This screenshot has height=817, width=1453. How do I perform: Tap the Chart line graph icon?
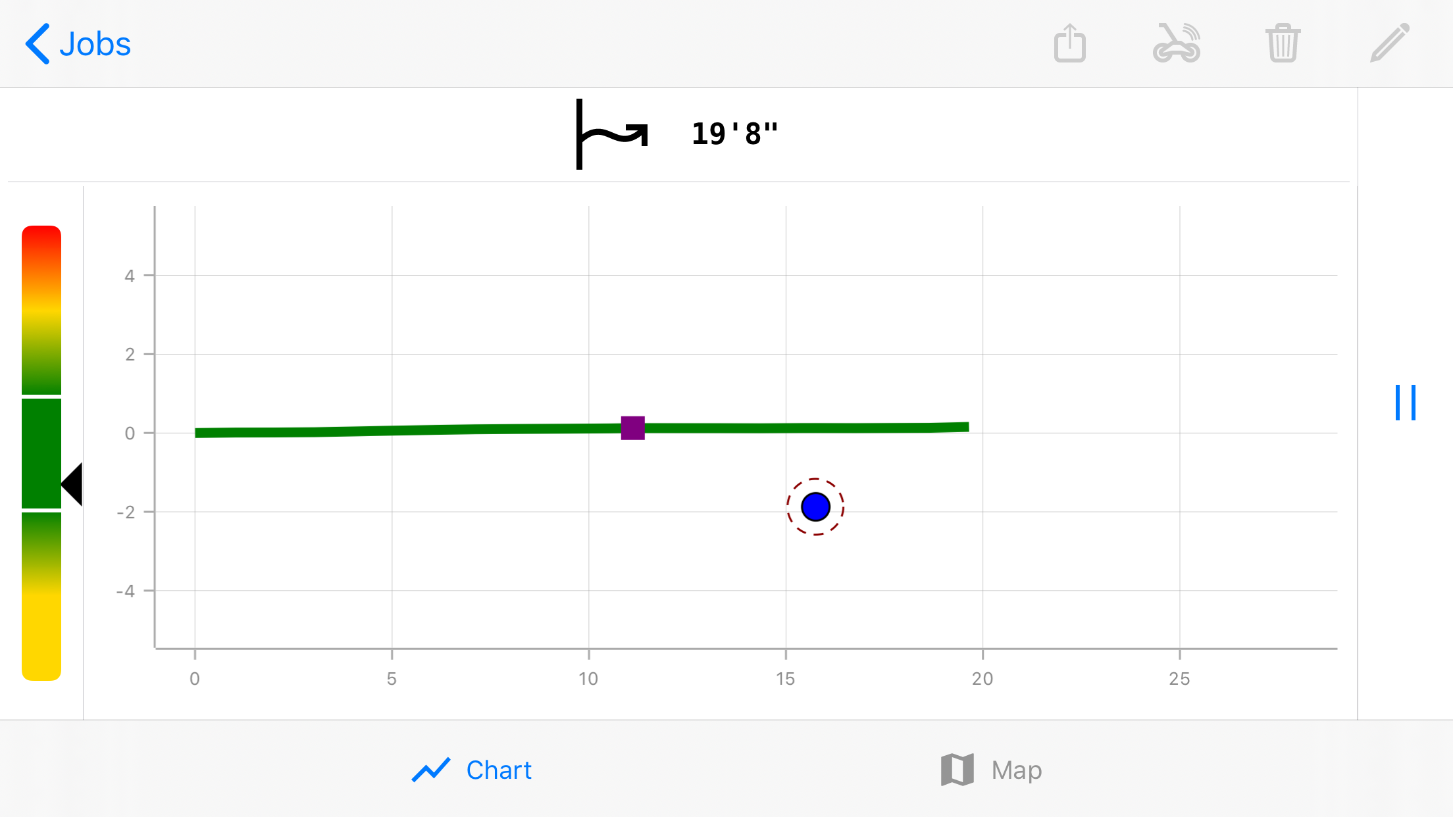point(431,770)
